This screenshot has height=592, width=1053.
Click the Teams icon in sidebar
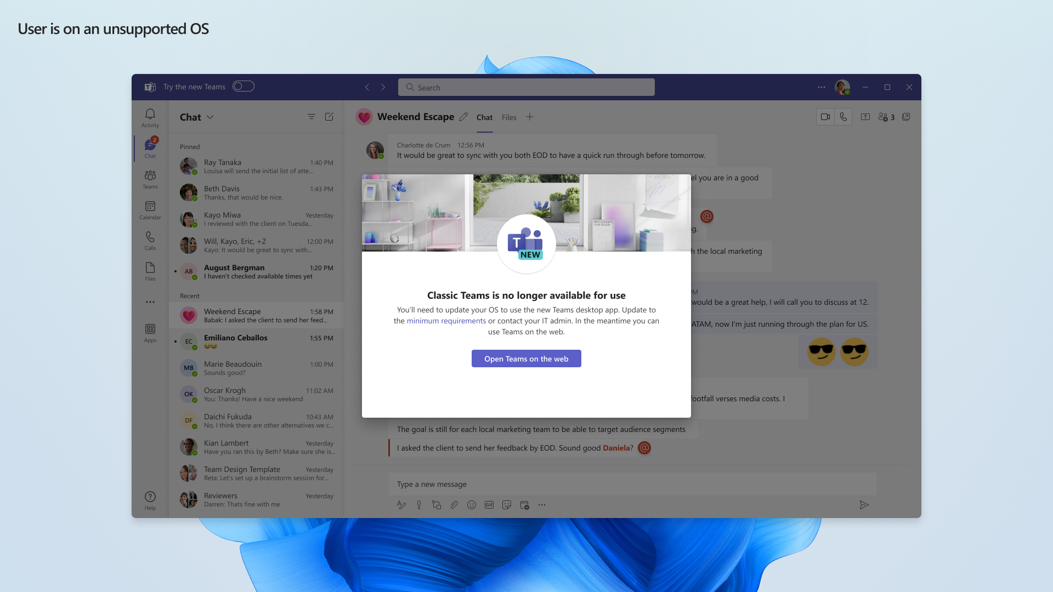tap(150, 179)
